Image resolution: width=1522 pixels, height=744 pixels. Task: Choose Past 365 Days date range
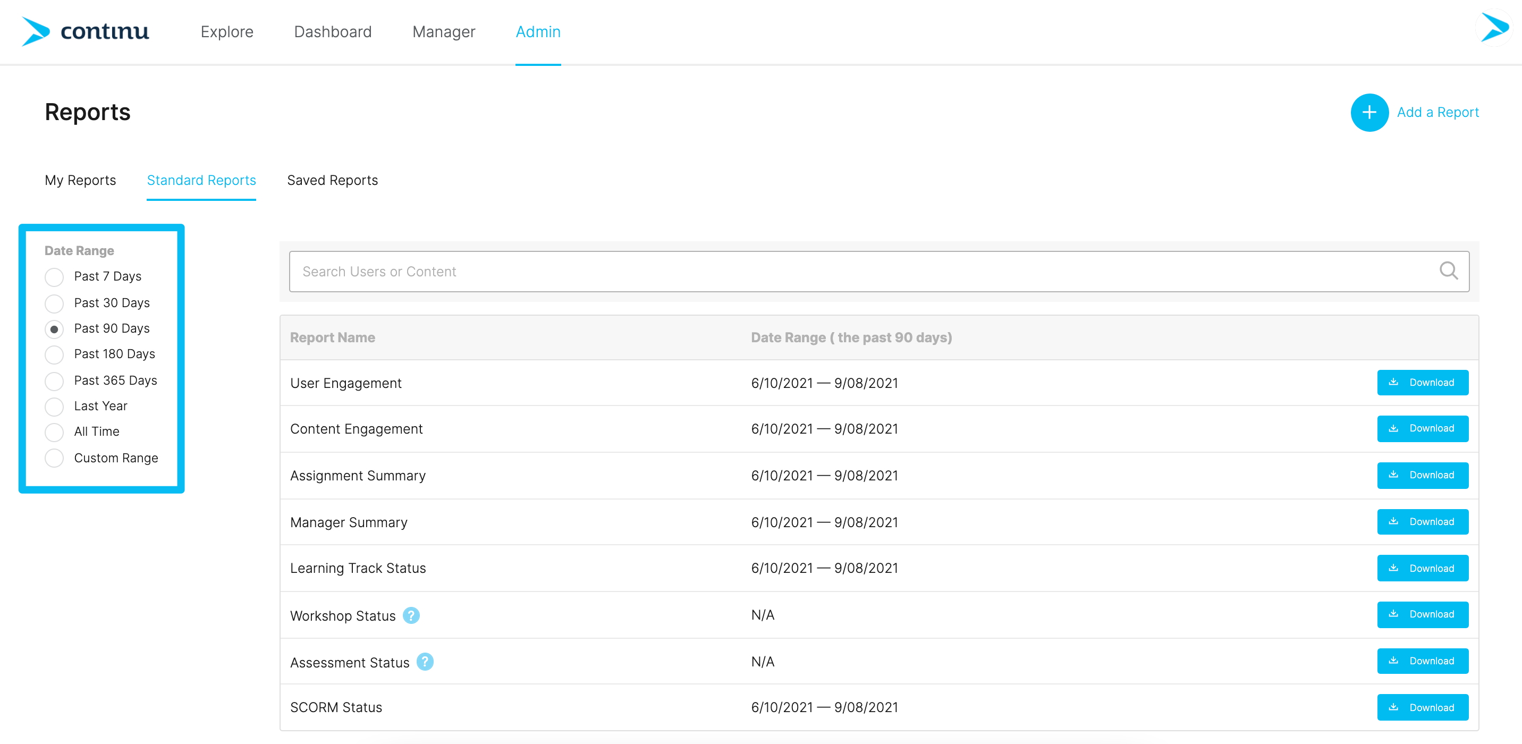(x=54, y=381)
